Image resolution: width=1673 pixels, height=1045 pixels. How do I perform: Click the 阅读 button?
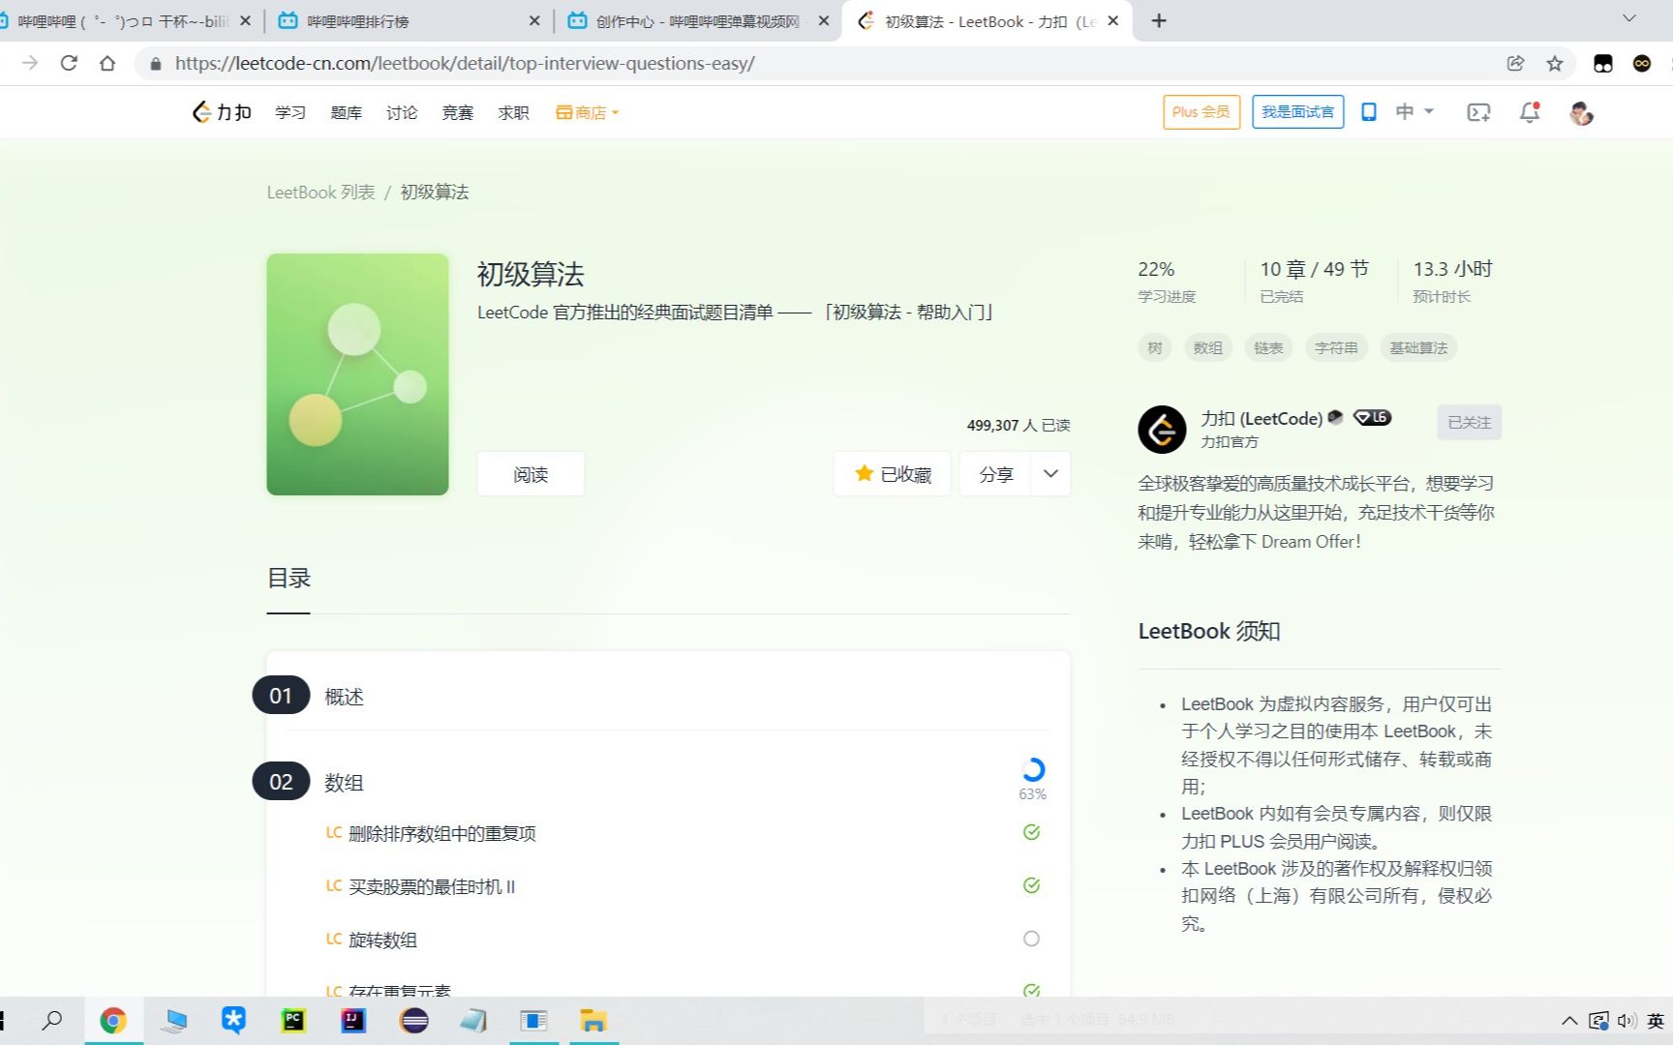pos(531,473)
